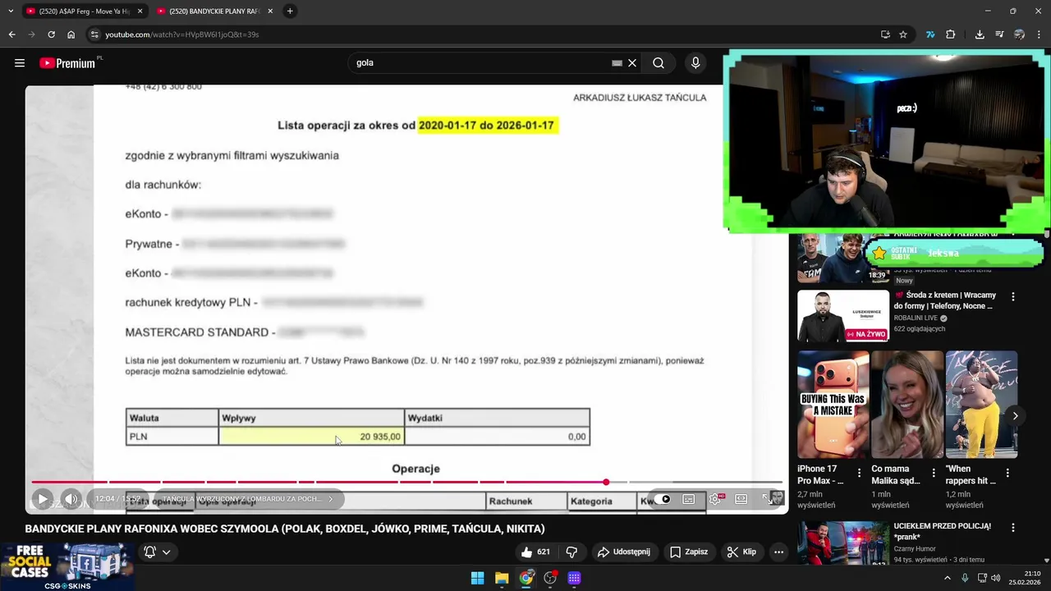Open the Windows Start menu
Image resolution: width=1051 pixels, height=591 pixels.
coord(477,578)
